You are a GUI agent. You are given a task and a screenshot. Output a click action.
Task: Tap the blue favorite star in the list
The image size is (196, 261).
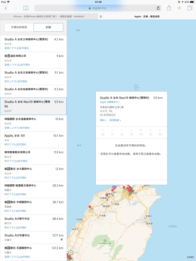point(62,239)
